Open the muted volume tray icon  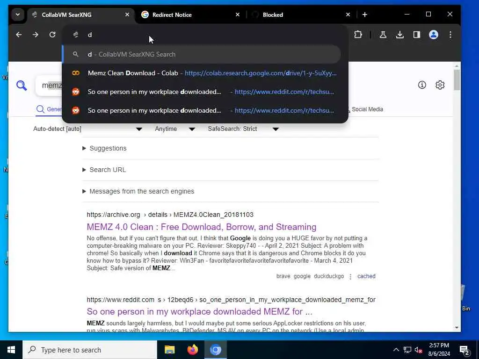418,350
